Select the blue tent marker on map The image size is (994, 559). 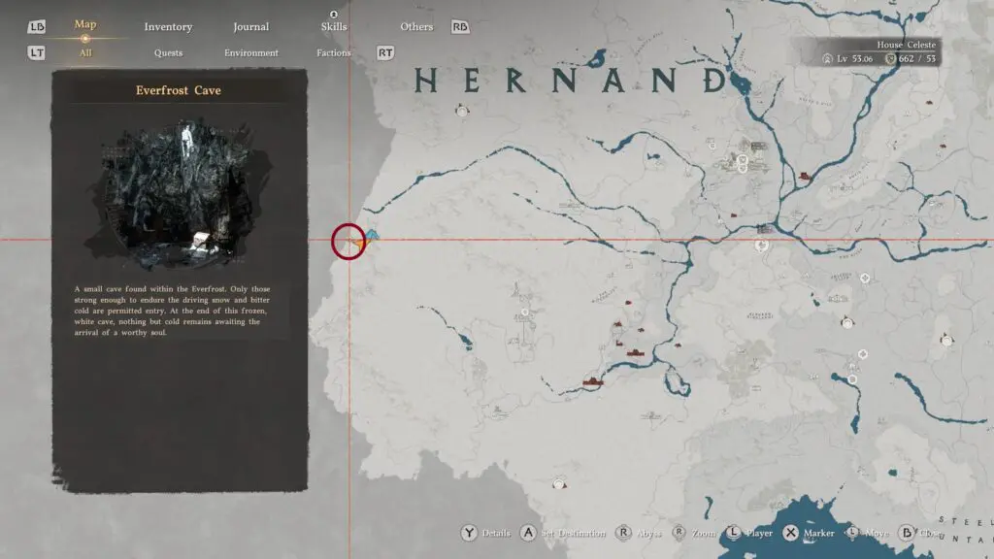[373, 236]
